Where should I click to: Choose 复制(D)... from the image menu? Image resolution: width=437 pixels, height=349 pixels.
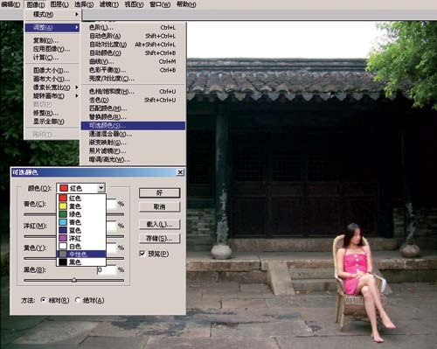(52, 40)
